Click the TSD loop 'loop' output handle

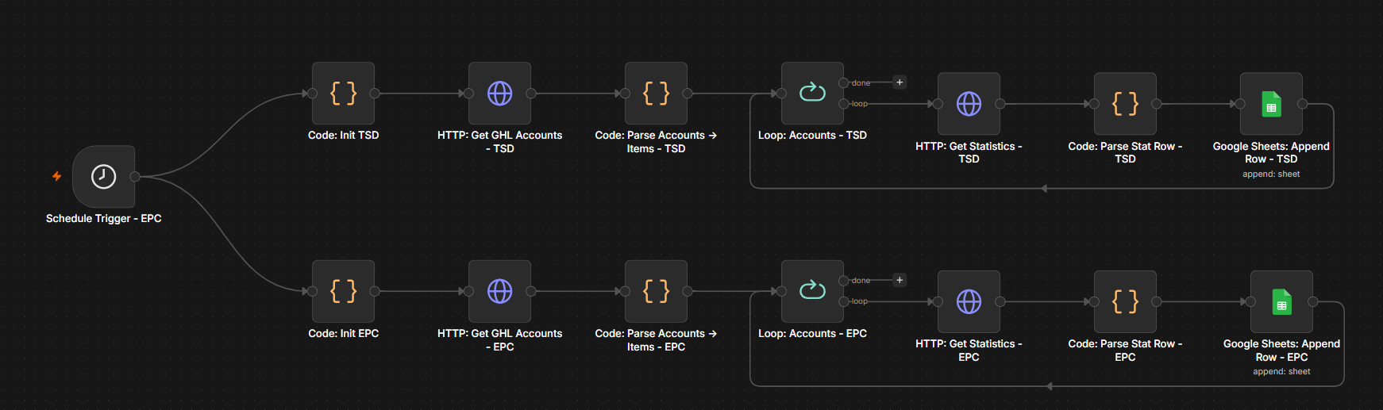844,104
